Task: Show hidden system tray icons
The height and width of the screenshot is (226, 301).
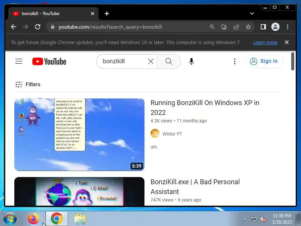Action: coord(245,219)
